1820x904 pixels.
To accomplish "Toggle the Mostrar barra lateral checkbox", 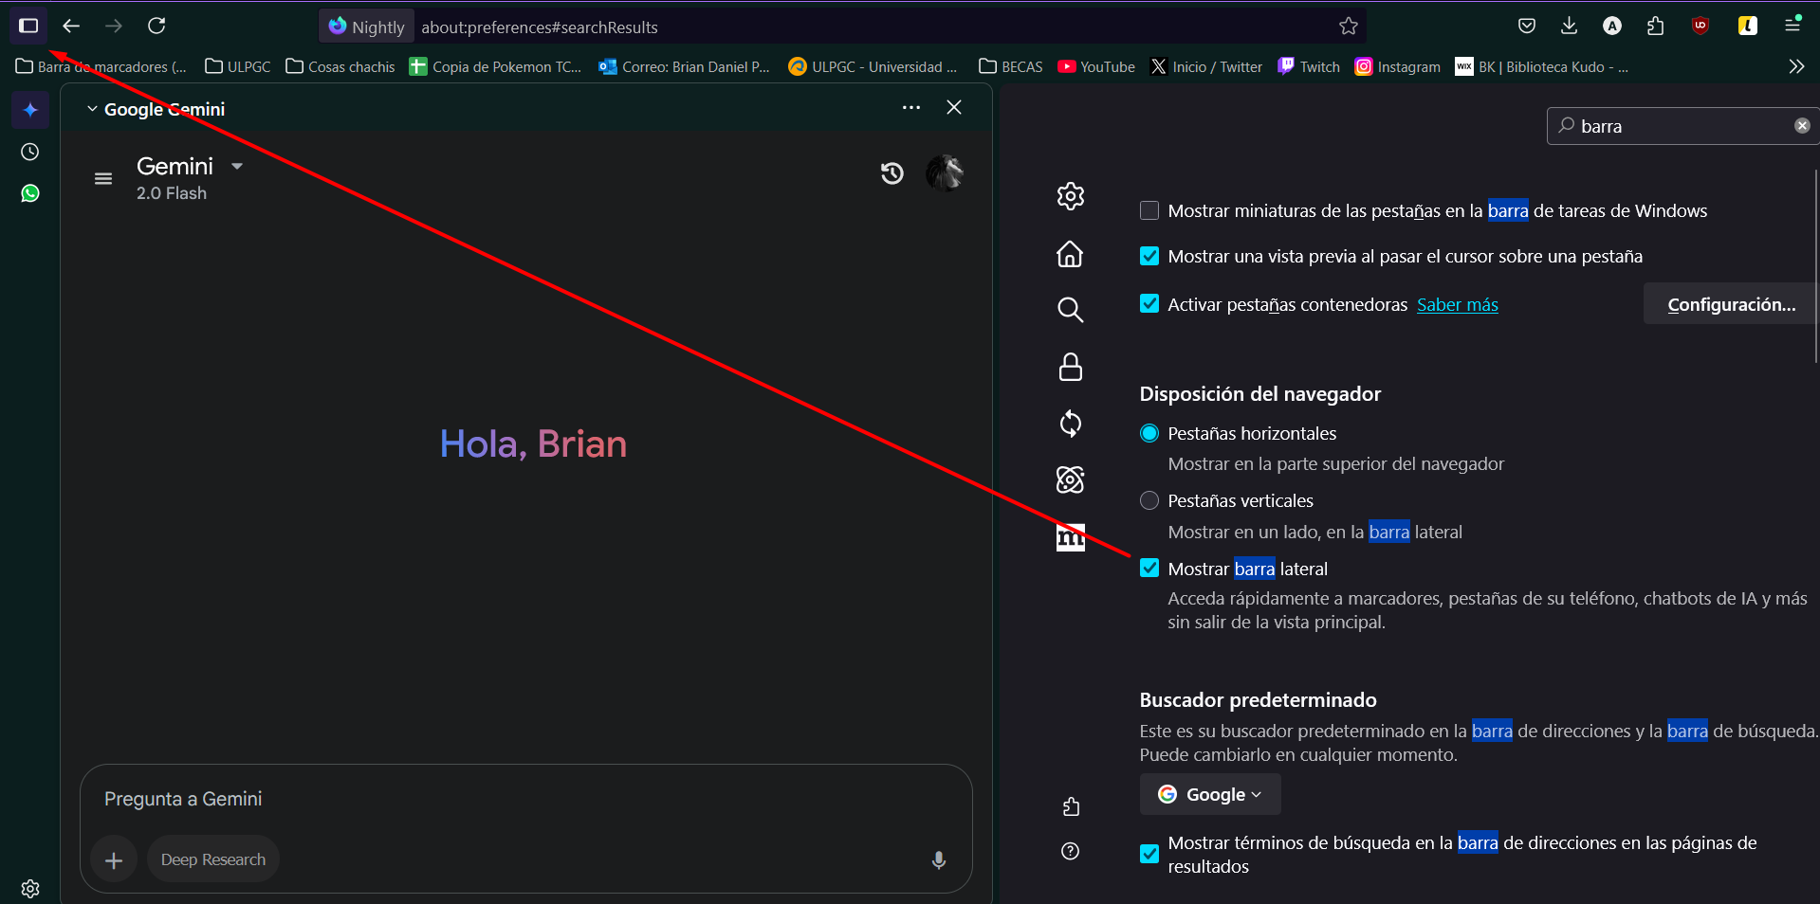I will coord(1149,568).
